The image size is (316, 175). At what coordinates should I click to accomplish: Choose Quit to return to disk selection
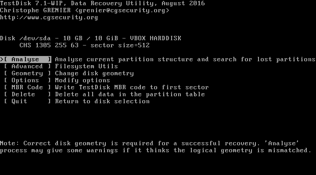[27, 101]
